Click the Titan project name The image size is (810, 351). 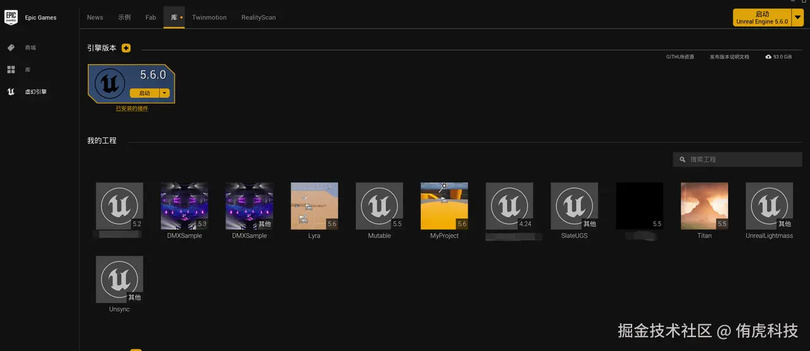(704, 236)
